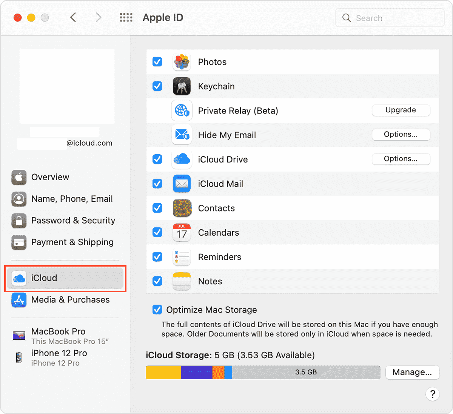Turn off the Calendars checkbox

point(157,232)
